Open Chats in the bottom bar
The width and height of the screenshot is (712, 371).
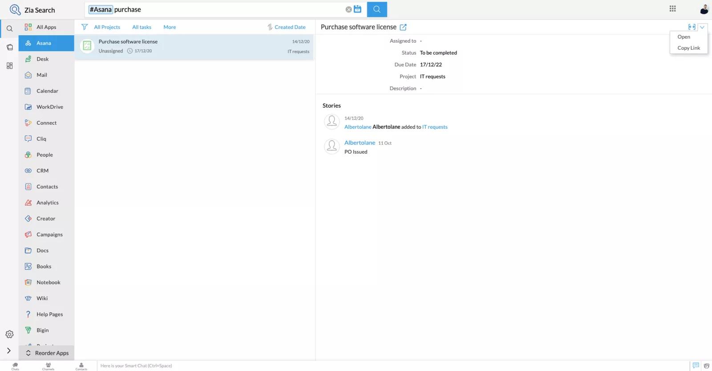(15, 366)
